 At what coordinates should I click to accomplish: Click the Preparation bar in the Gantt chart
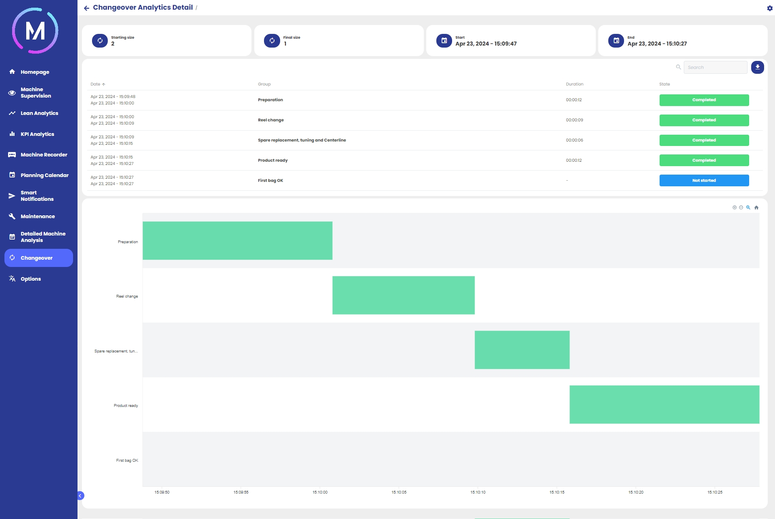point(237,241)
